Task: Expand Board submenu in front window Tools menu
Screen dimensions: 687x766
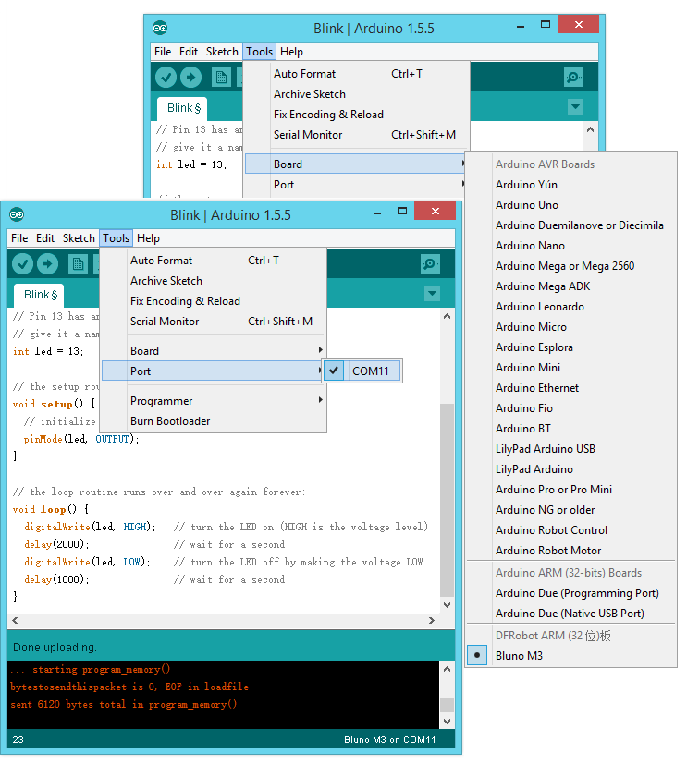Action: (x=214, y=351)
